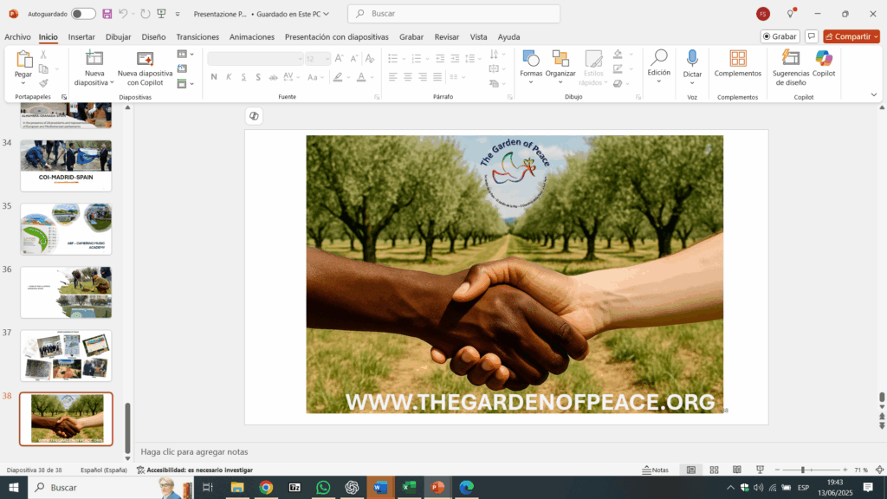This screenshot has width=887, height=499.
Task: Toggle the Autoguardado switch
Action: pyautogui.click(x=83, y=14)
